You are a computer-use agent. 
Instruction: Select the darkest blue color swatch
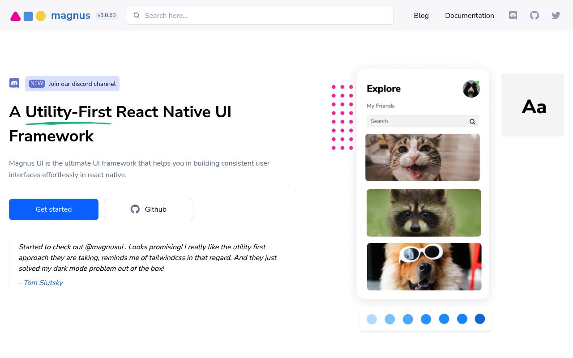point(480,319)
